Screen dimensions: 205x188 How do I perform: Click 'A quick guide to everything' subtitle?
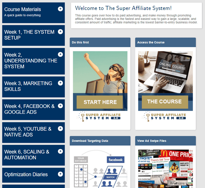click(x=22, y=15)
